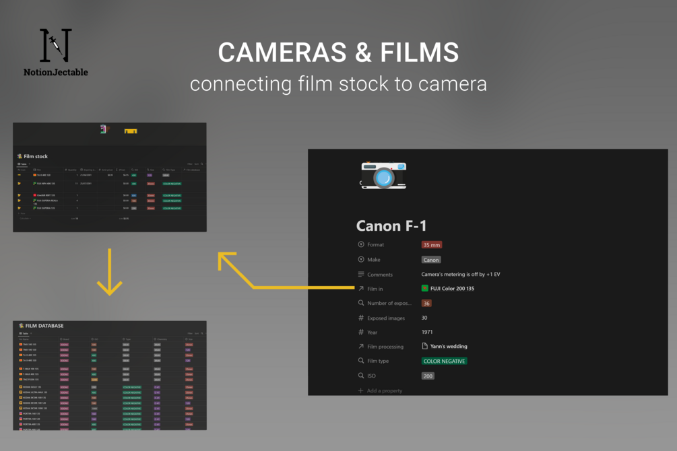Click Filter in the Film stock table

190,164
